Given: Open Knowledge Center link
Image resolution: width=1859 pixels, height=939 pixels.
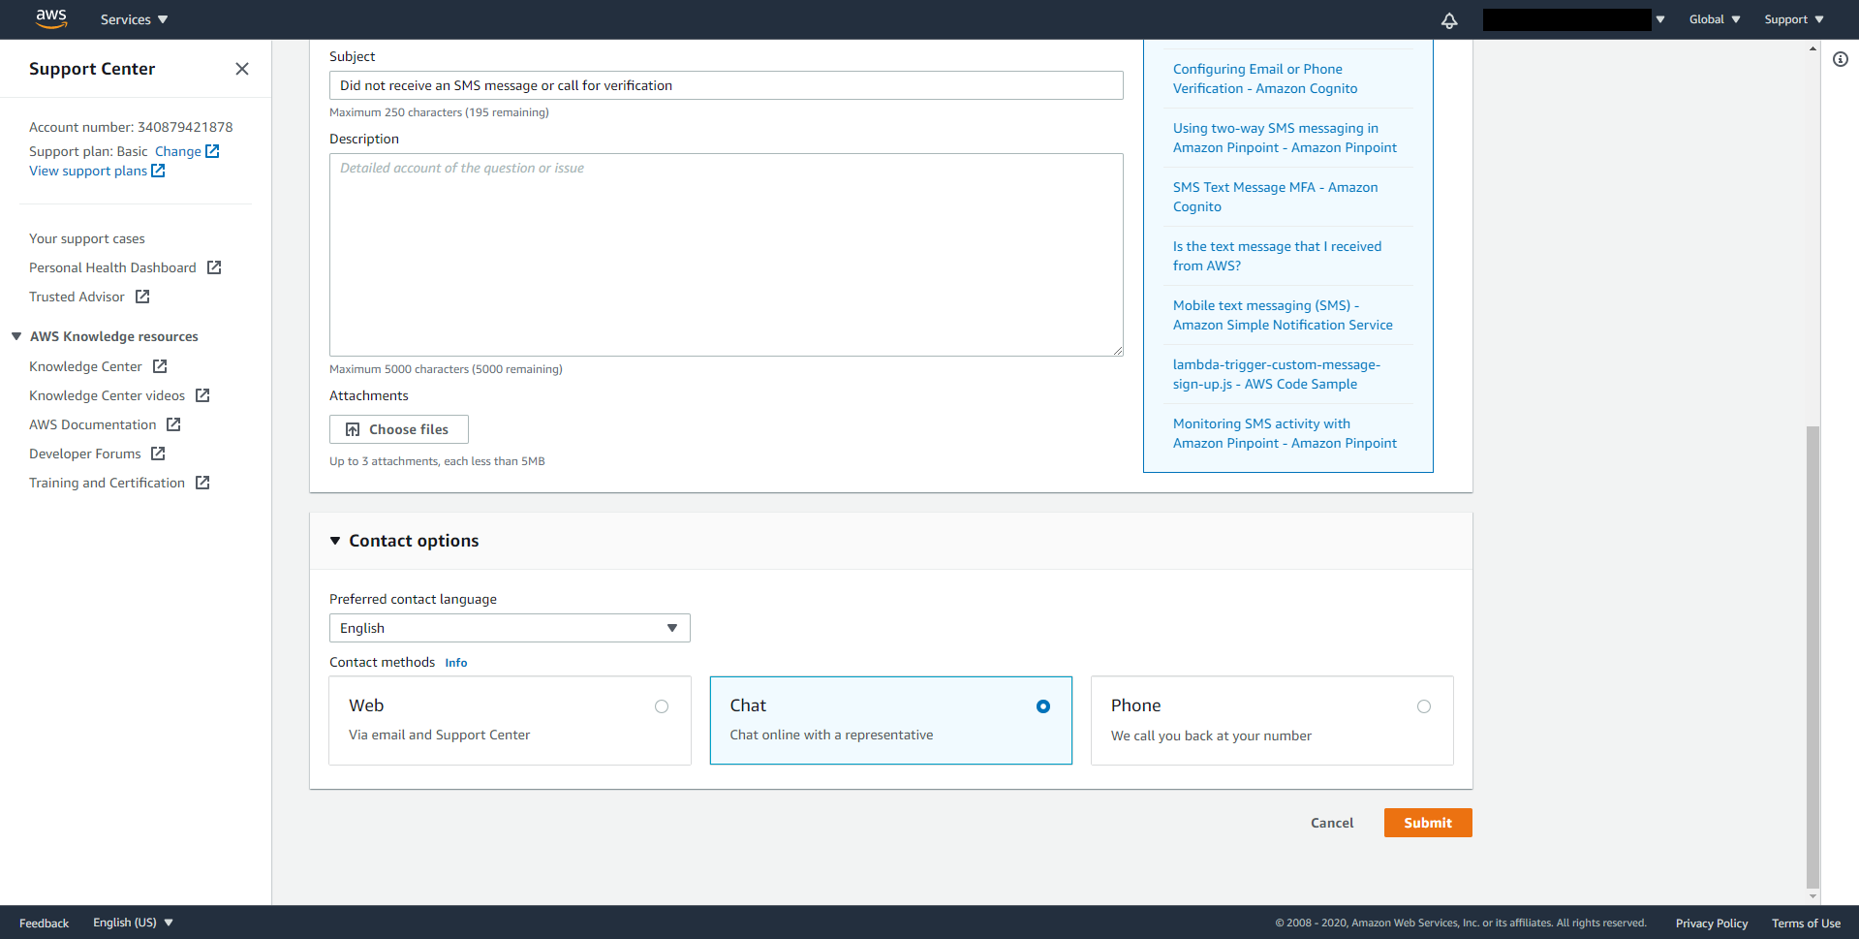Looking at the screenshot, I should 85,366.
